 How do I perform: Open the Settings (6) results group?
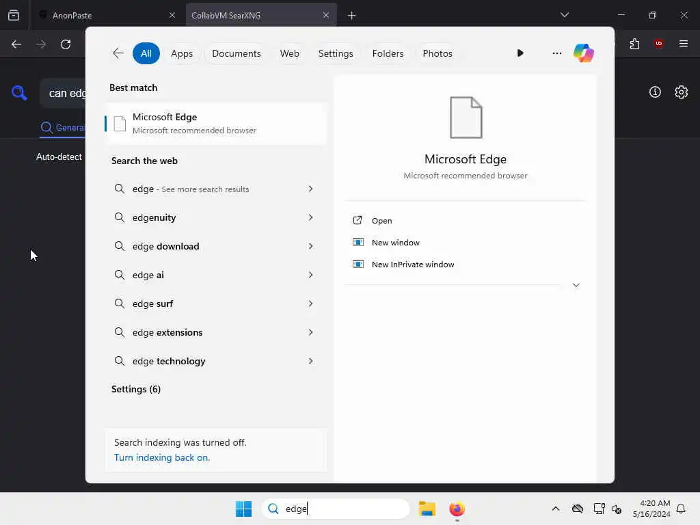coord(136,389)
